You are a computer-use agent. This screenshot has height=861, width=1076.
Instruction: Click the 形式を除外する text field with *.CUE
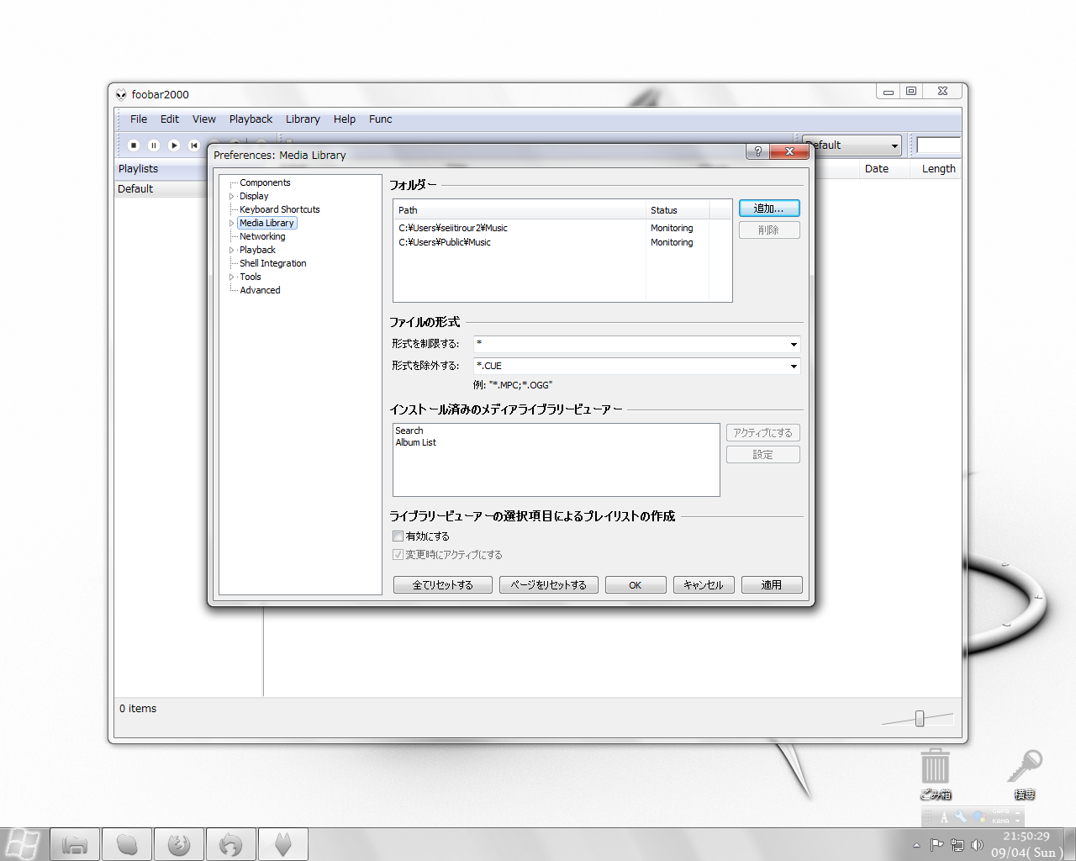point(630,366)
